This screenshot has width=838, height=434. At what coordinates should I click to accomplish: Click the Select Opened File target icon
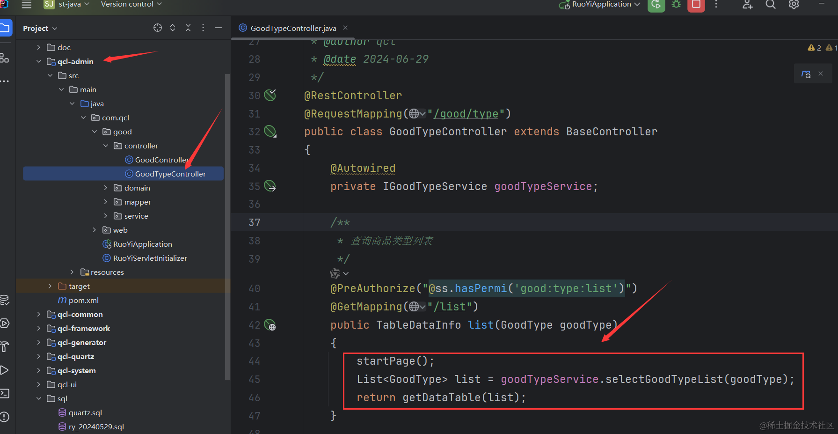[x=158, y=28]
